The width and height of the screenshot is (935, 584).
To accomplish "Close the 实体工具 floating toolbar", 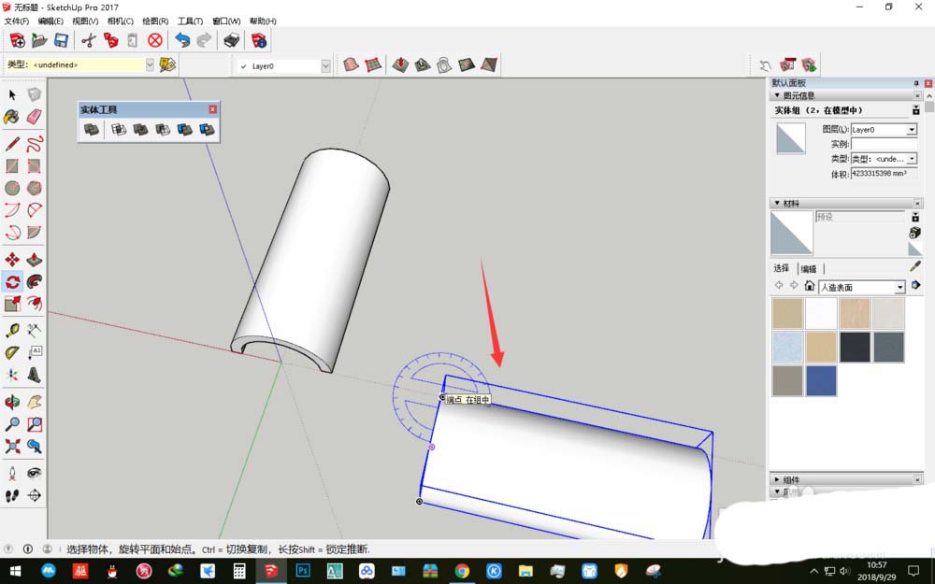I will coord(213,109).
